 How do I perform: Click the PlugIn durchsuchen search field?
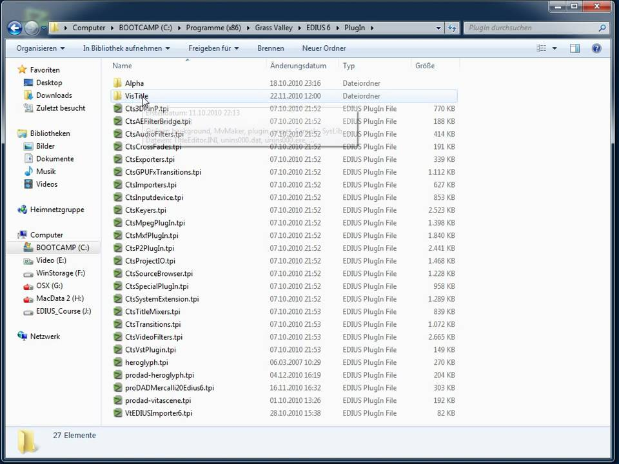click(531, 28)
